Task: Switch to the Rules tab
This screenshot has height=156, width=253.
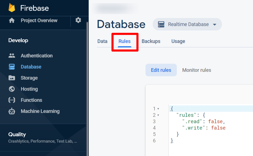Action: pyautogui.click(x=125, y=41)
